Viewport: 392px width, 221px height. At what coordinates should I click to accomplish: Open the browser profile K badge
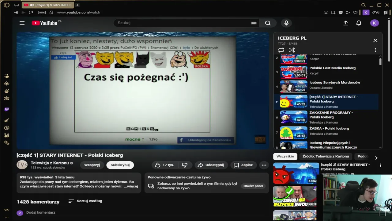point(366,13)
